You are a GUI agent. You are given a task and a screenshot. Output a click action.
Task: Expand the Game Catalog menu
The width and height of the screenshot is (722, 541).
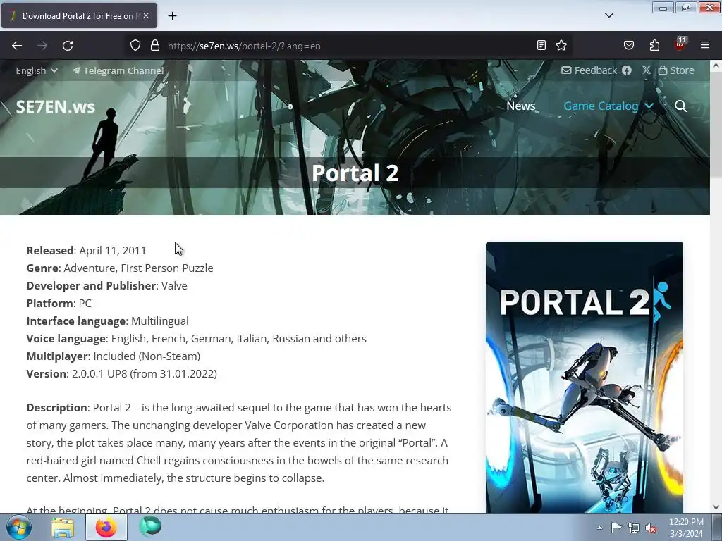pyautogui.click(x=608, y=106)
